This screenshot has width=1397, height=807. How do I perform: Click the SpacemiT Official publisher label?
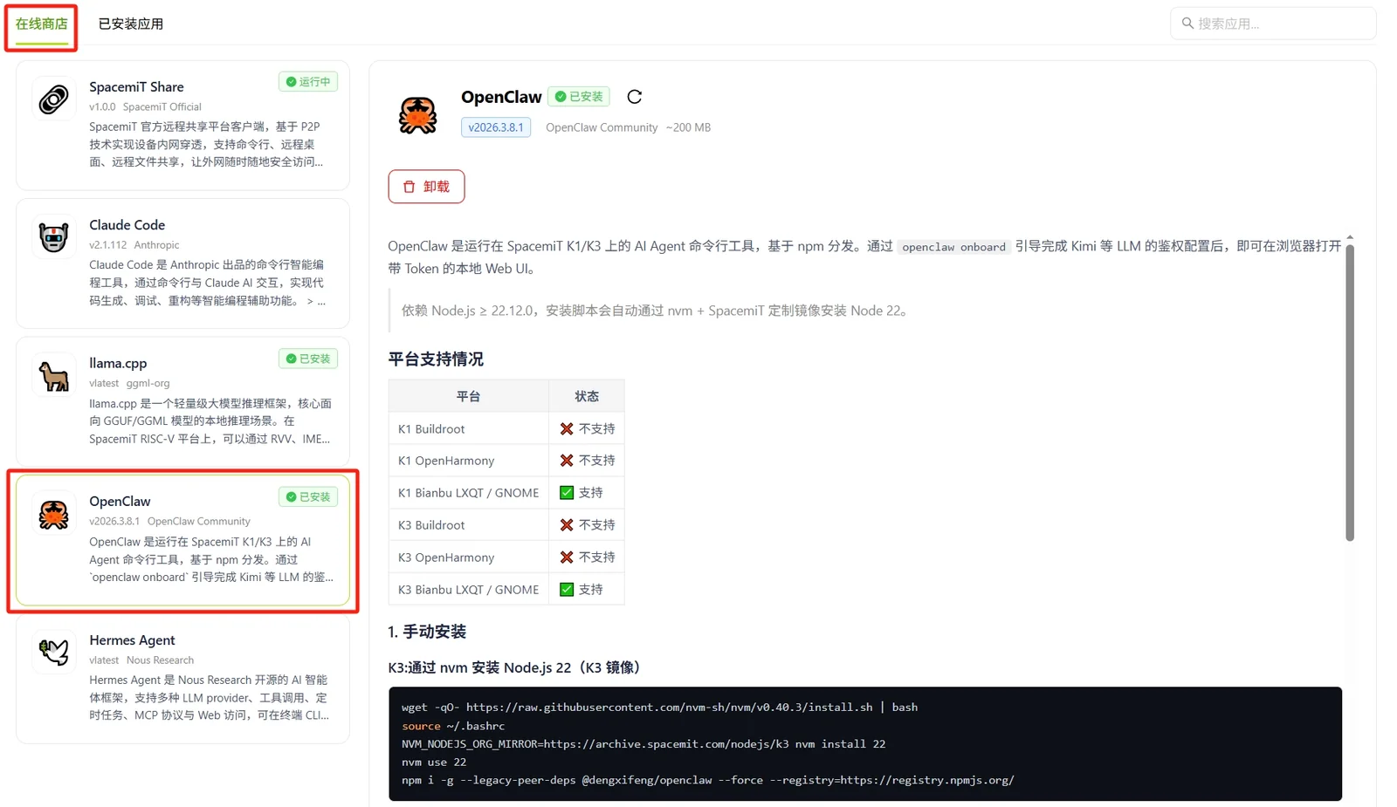tap(162, 107)
